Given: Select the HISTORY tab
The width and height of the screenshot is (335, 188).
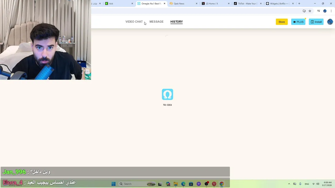Looking at the screenshot, I should coord(176,22).
